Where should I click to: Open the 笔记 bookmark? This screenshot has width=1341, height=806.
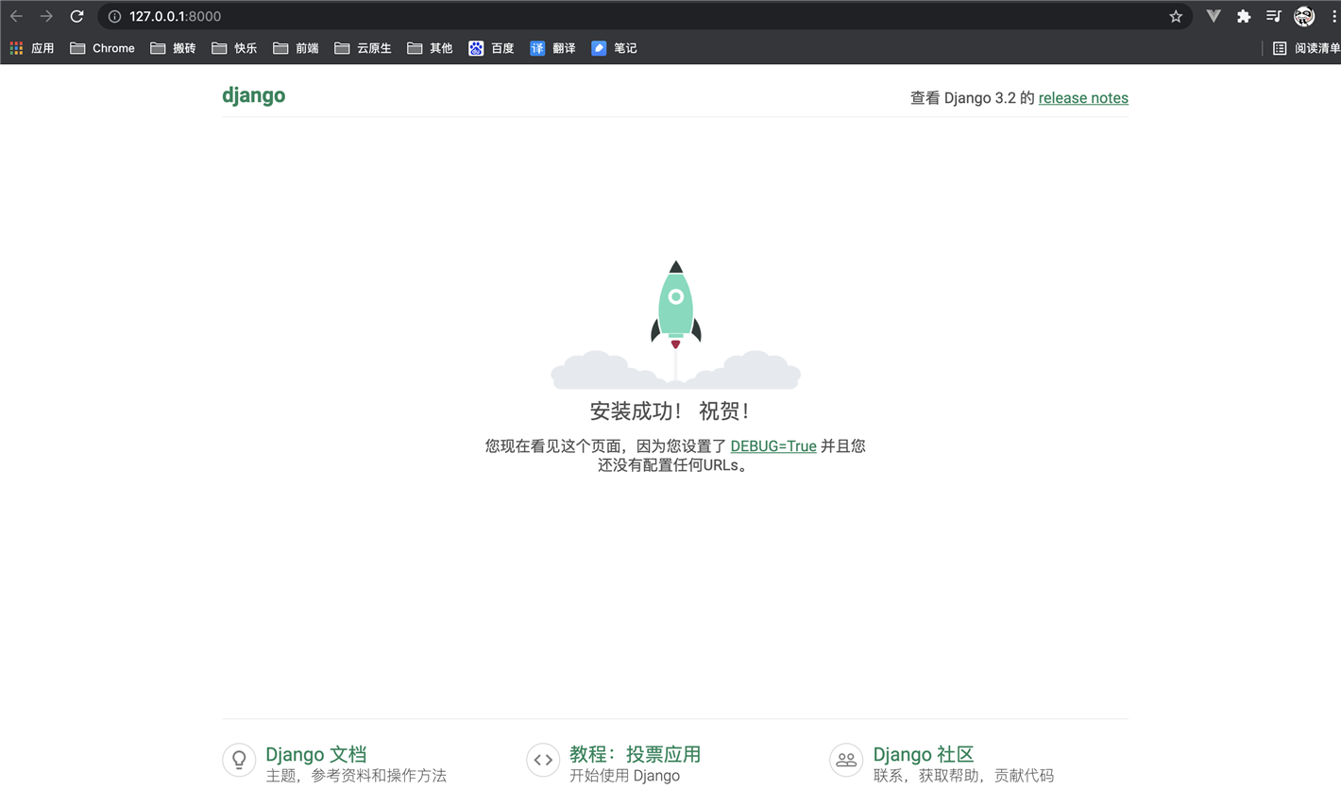point(614,48)
